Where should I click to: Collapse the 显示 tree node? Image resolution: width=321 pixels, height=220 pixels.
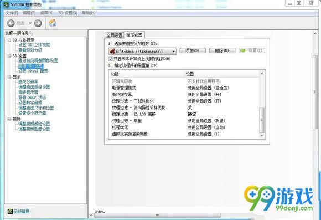(9, 77)
